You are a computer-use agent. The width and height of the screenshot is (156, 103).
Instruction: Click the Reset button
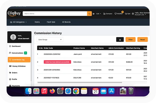[142, 40]
